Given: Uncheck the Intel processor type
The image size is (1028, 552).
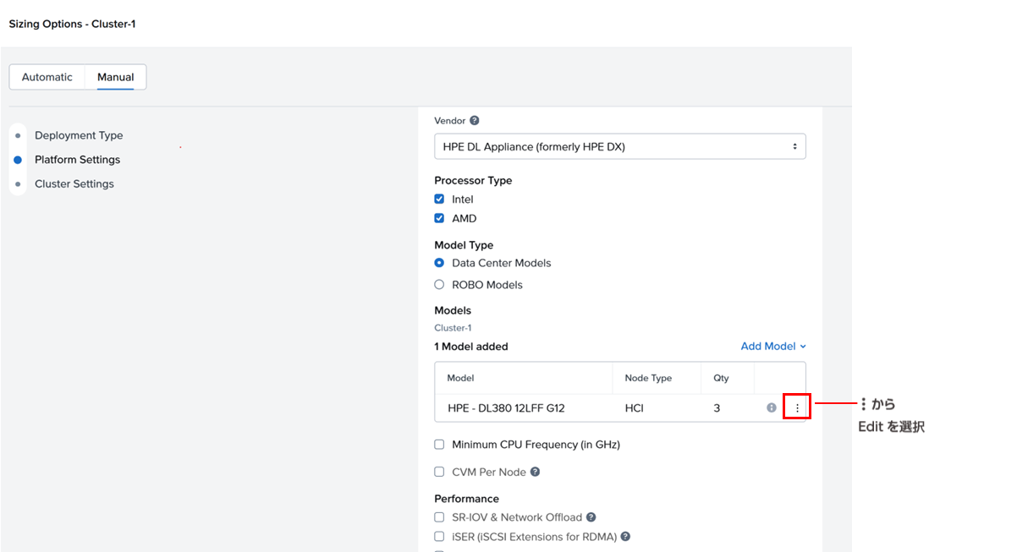Looking at the screenshot, I should click(x=439, y=199).
